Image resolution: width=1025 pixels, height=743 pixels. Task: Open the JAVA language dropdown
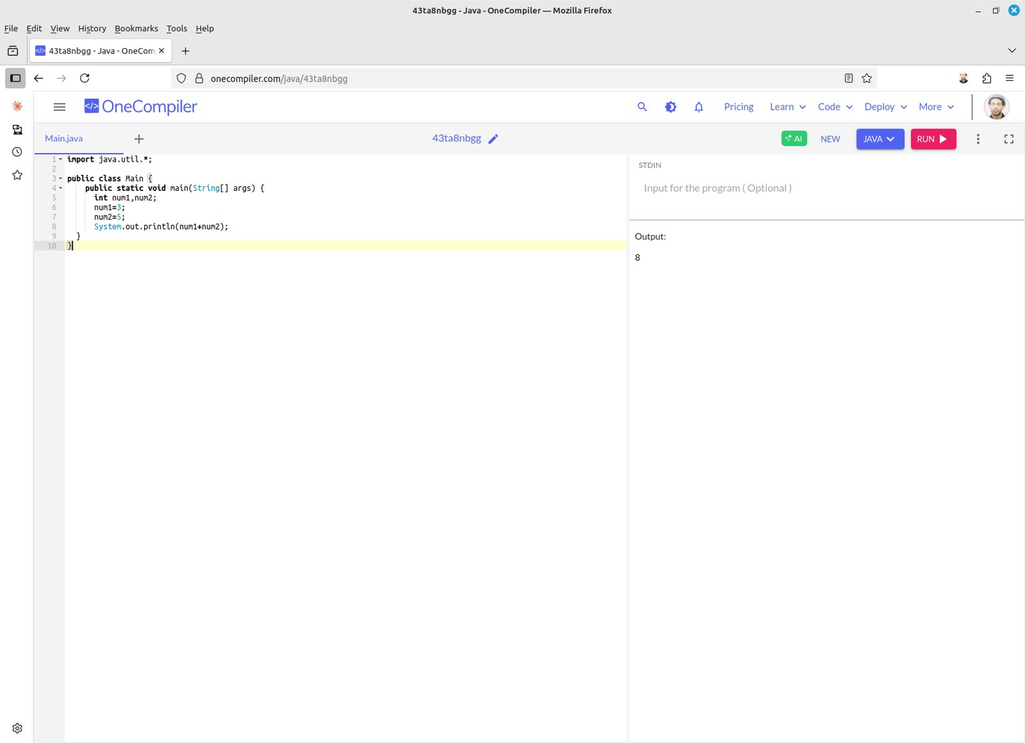[880, 139]
